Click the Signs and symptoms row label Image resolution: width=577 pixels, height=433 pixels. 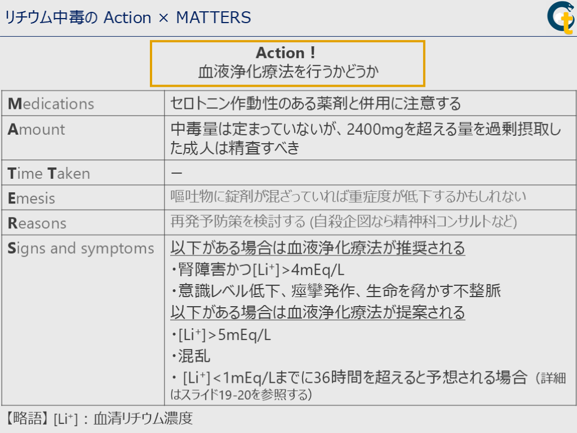click(81, 249)
